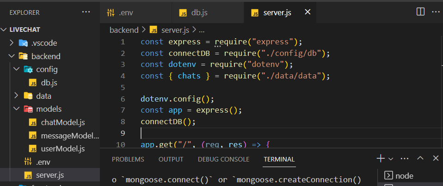Click the backend breadcrumb segment
443x186 pixels.
click(123, 30)
